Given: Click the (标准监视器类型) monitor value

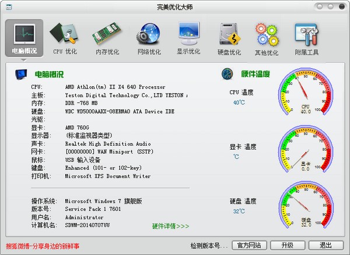Looking at the screenshot, I should click(89, 136).
